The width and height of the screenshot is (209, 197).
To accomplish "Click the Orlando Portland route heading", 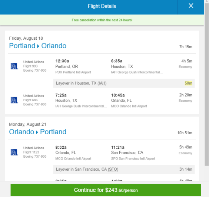I will [37, 132].
